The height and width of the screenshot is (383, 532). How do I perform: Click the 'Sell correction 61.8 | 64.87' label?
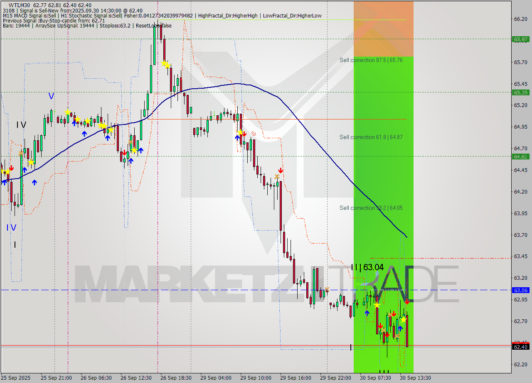[x=371, y=137]
